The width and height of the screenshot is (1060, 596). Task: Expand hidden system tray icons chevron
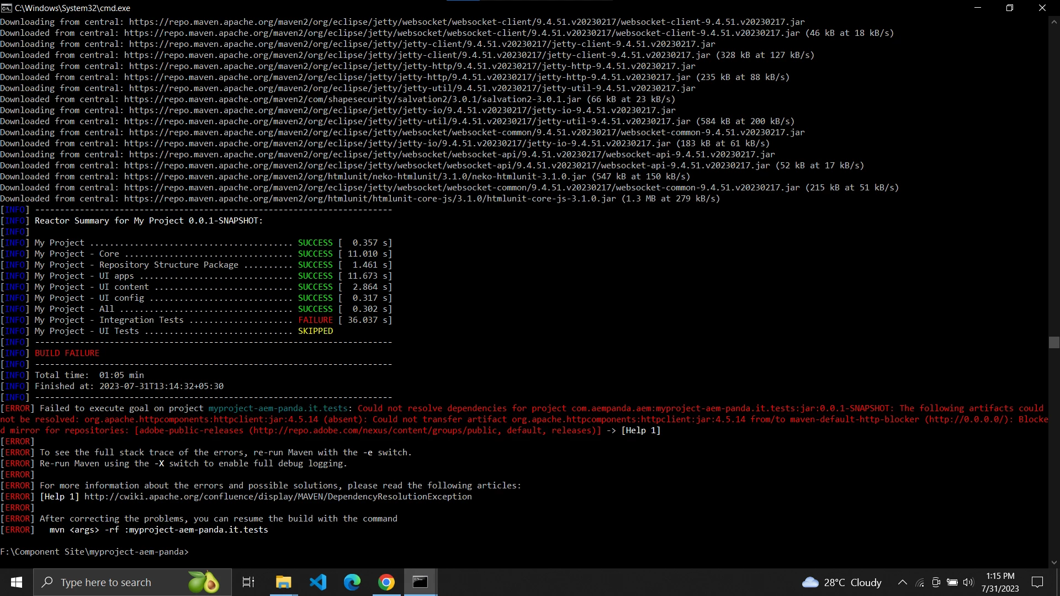[903, 582]
